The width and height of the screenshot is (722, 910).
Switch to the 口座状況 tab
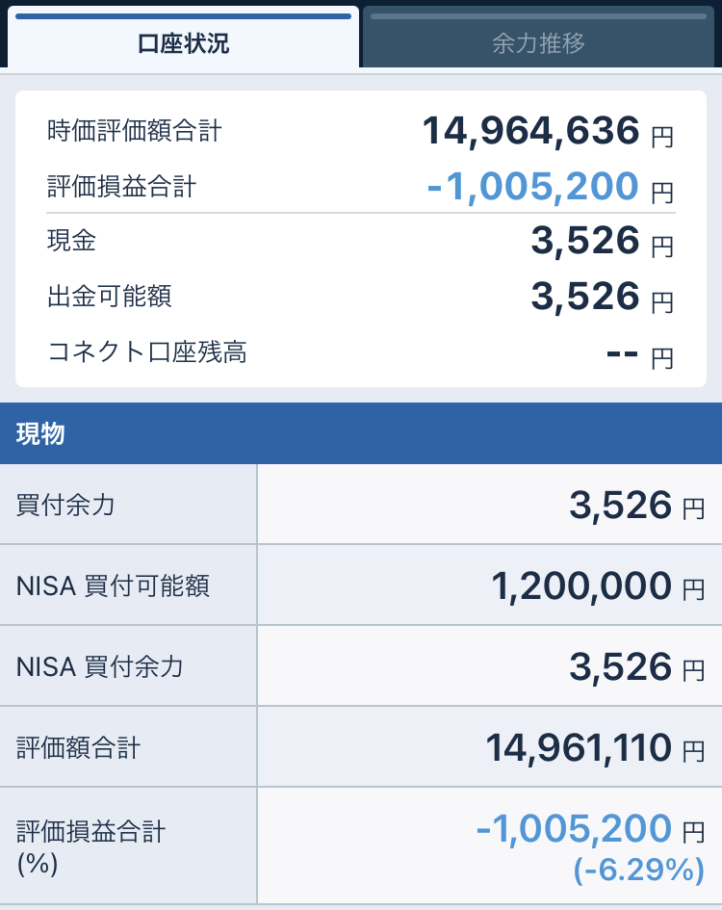coord(183,43)
